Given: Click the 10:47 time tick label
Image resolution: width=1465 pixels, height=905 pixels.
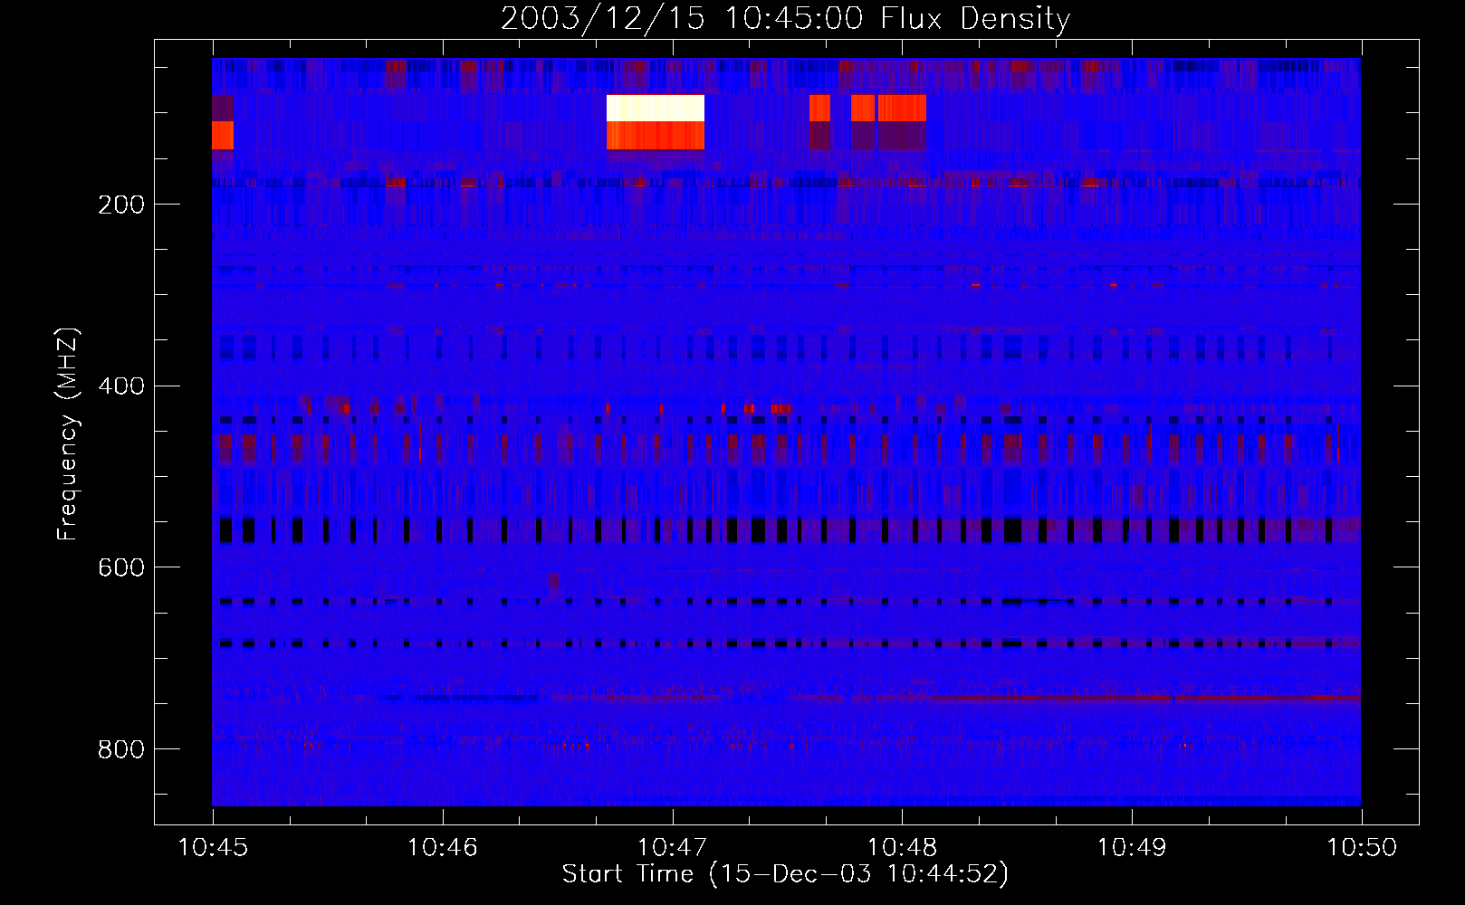Looking at the screenshot, I should click(x=673, y=848).
